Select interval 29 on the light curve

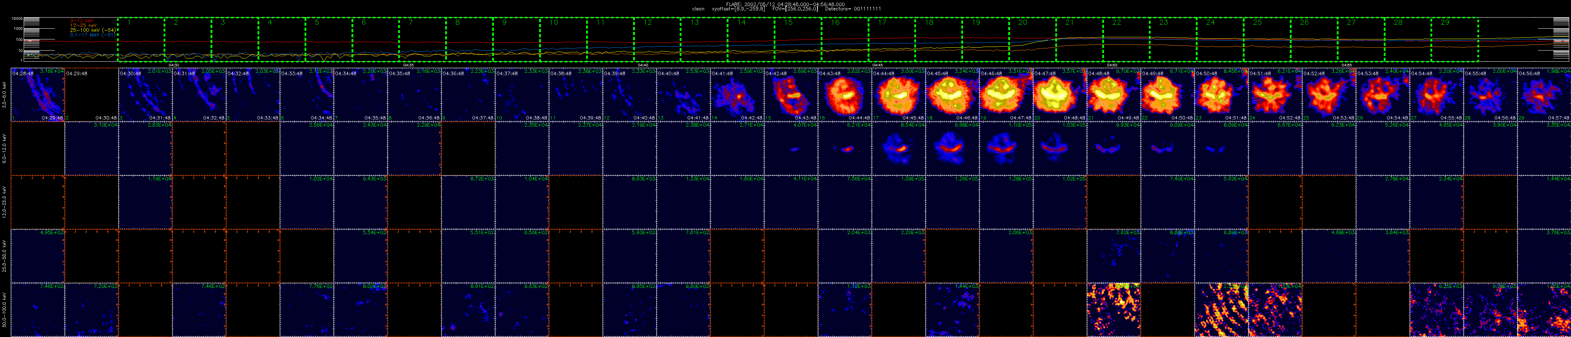(x=1455, y=39)
